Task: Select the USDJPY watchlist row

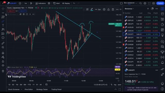Action: pos(141,24)
